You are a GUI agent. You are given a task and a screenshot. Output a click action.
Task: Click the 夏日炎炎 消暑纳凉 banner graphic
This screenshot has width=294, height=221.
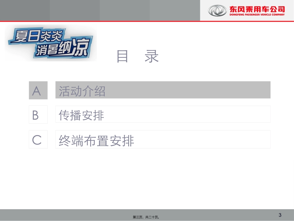click(x=51, y=43)
